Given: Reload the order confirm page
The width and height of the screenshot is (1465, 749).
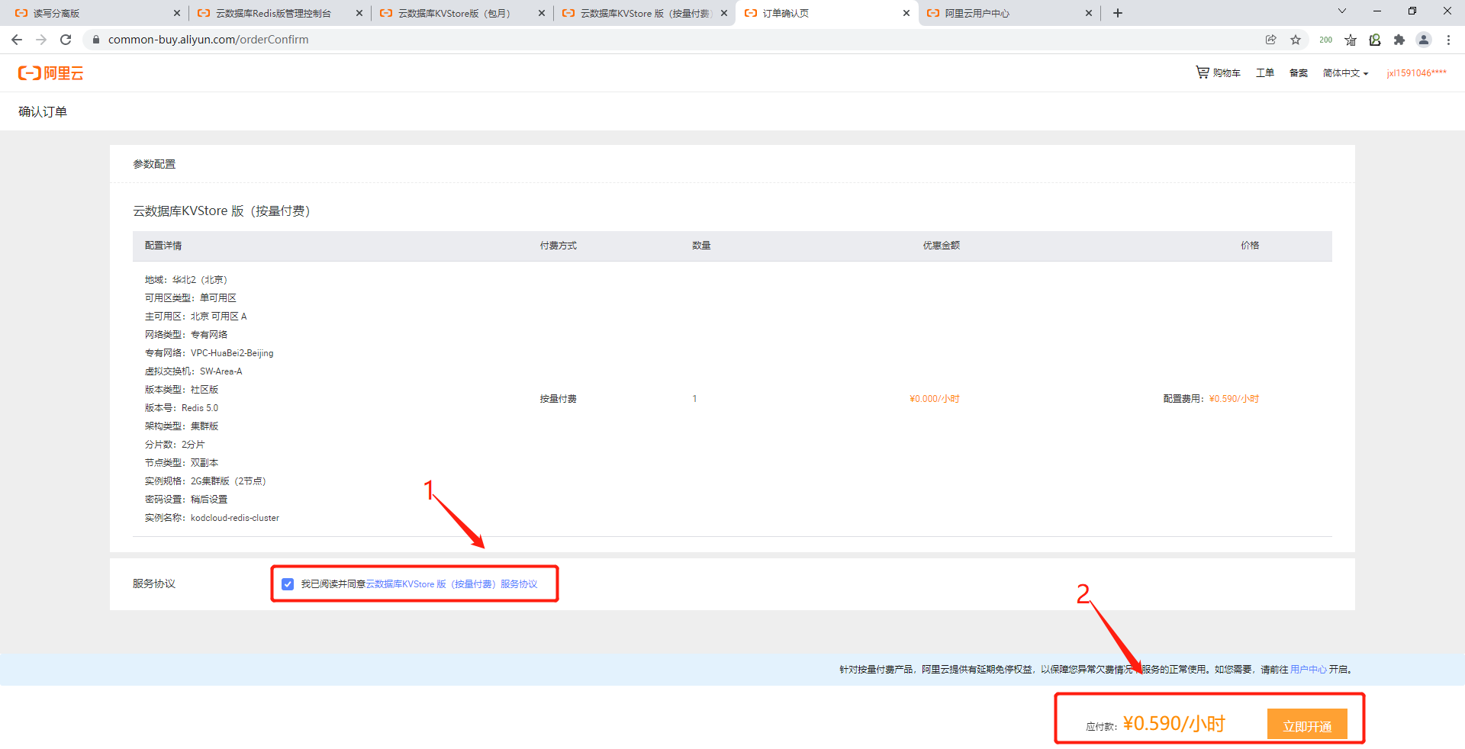Looking at the screenshot, I should (x=66, y=40).
